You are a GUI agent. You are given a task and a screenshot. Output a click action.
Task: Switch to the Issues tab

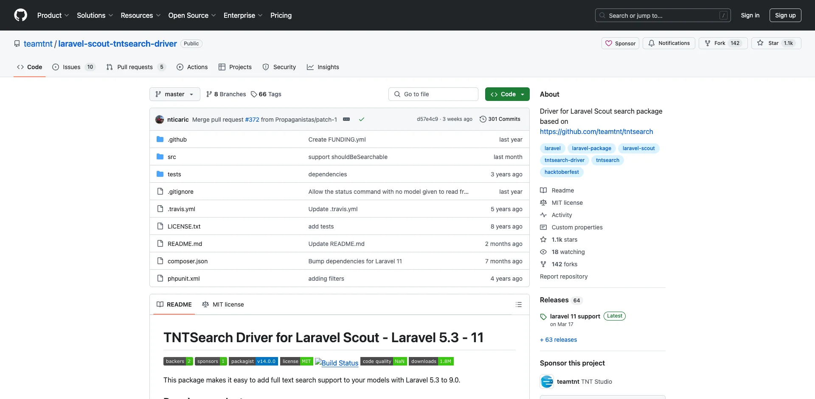click(74, 67)
